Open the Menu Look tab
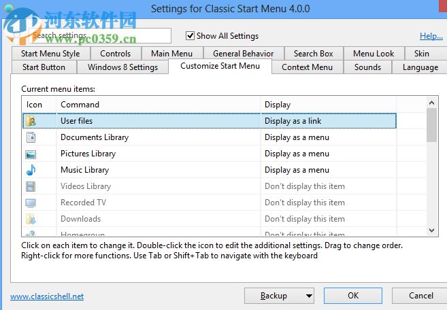447x310 pixels. 374,54
